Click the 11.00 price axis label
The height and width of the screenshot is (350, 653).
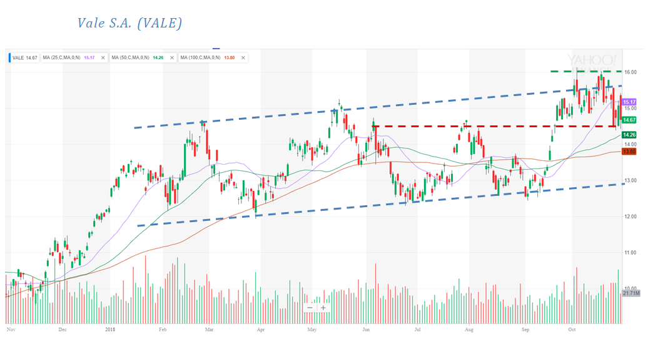point(630,253)
